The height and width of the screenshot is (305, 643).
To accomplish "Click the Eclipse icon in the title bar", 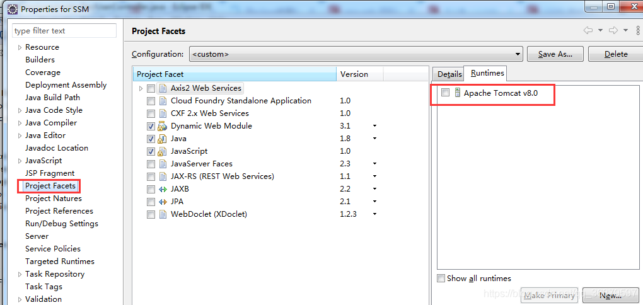I will pos(13,9).
